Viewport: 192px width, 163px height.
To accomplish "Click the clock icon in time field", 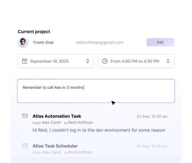I will (105, 61).
